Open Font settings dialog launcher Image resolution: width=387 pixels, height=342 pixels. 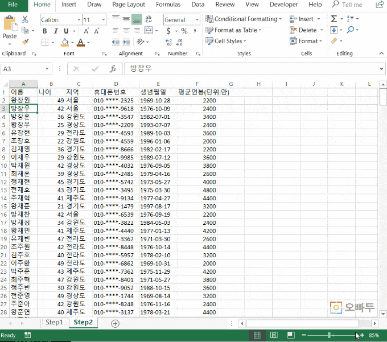[104, 53]
